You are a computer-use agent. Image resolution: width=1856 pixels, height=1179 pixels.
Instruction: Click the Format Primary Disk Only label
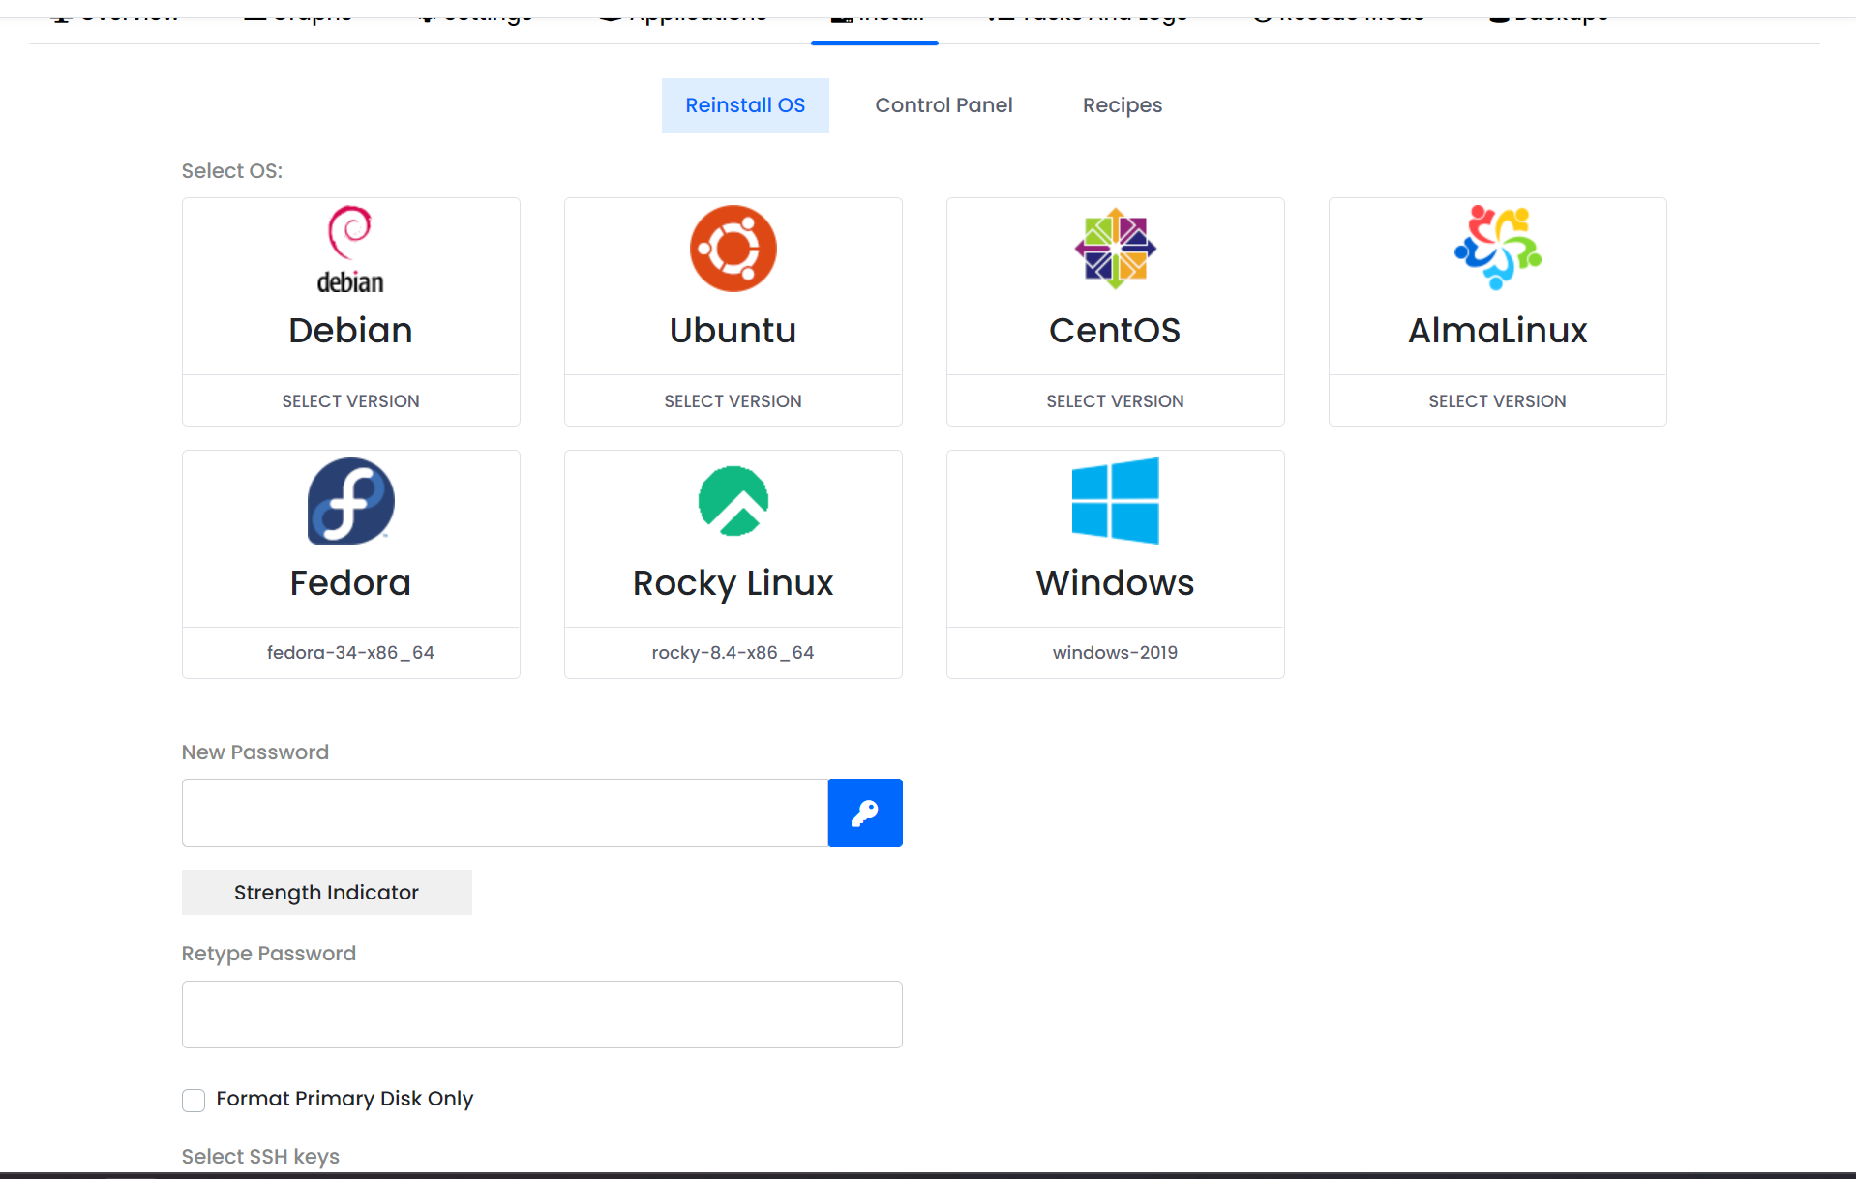coord(344,1099)
